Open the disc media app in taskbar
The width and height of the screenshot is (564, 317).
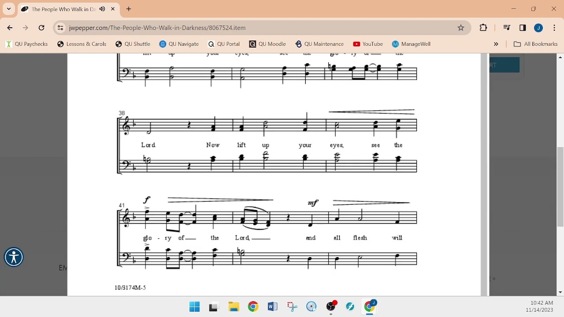tap(311, 307)
